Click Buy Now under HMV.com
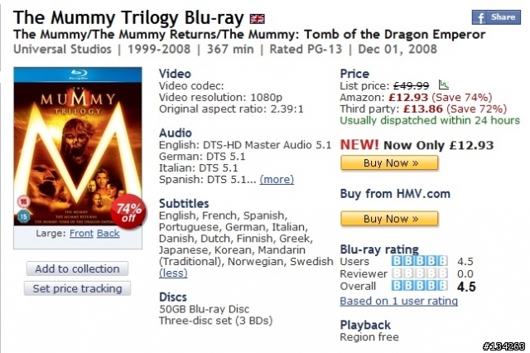 (x=389, y=219)
